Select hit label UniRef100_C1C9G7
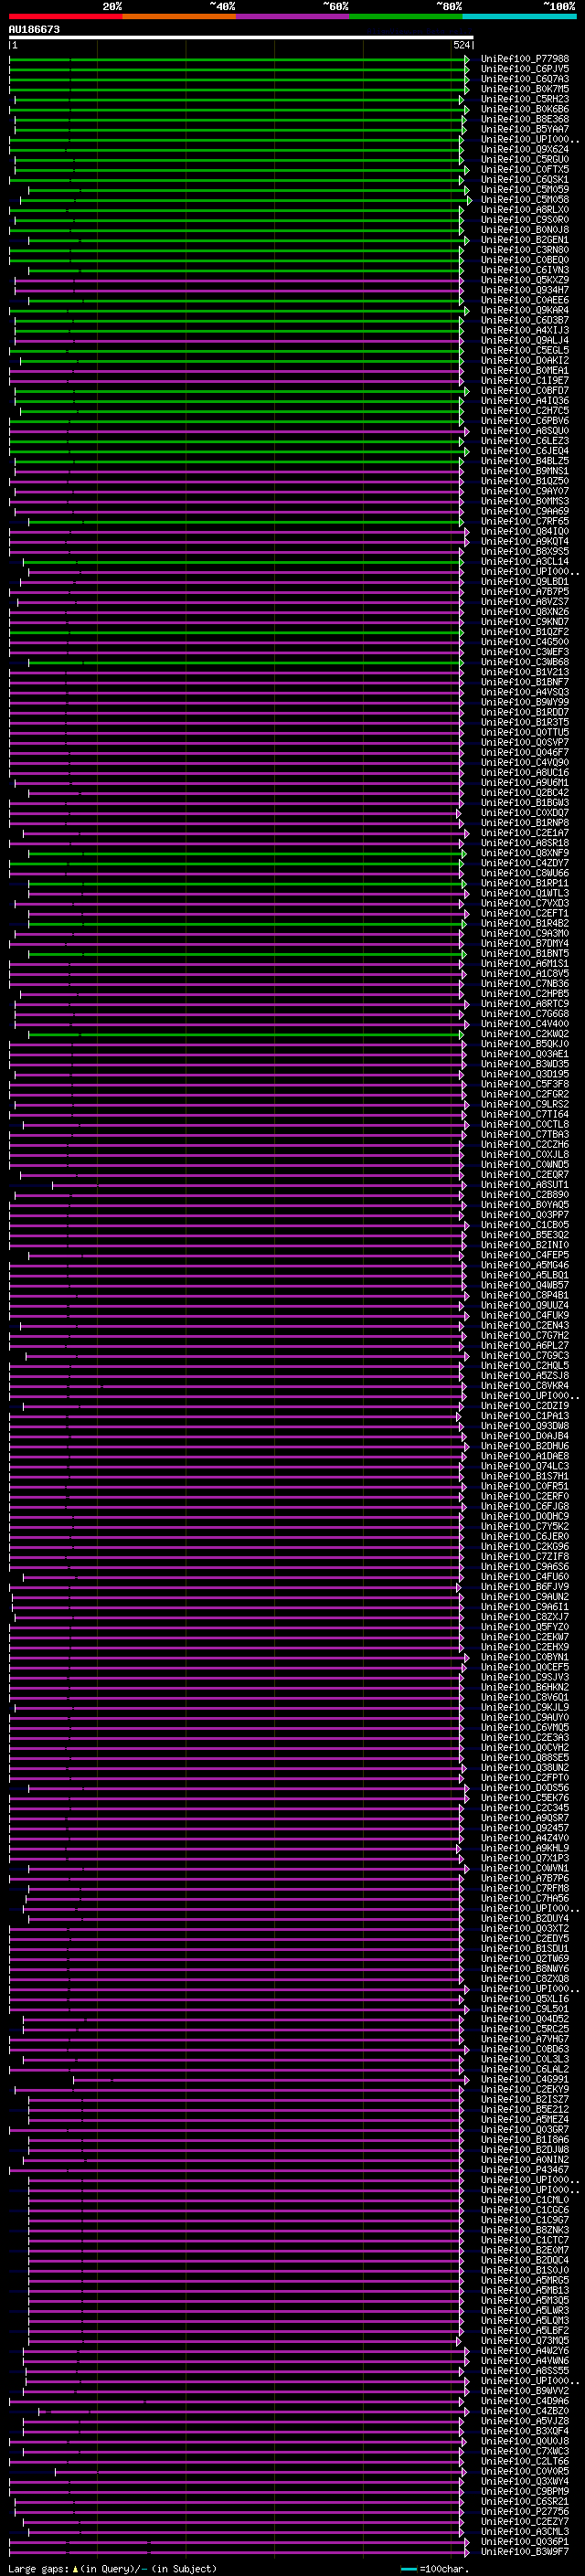585x2576 pixels. pyautogui.click(x=524, y=2219)
